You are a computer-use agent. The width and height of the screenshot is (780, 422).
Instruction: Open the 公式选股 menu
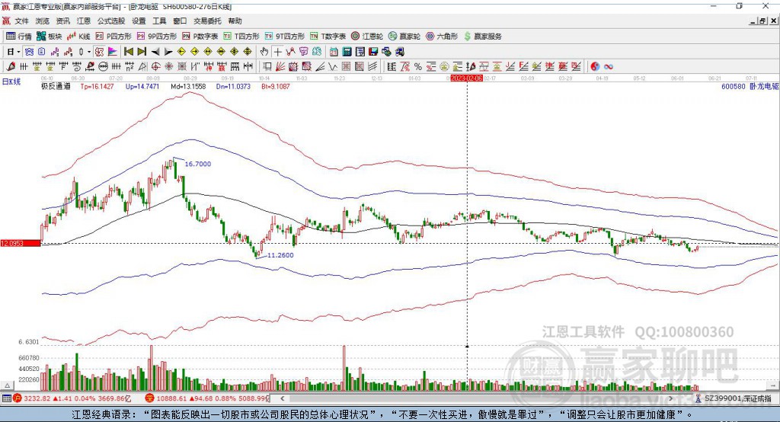(x=111, y=21)
